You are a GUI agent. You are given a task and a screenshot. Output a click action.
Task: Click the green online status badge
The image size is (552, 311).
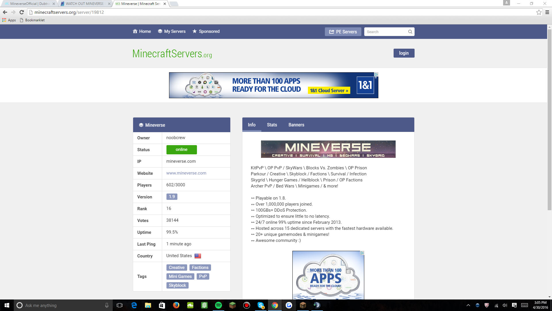coord(181,149)
